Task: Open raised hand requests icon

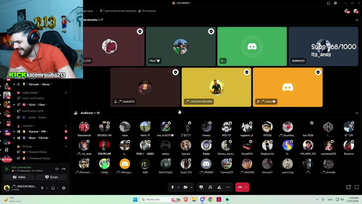Action: pos(347,11)
